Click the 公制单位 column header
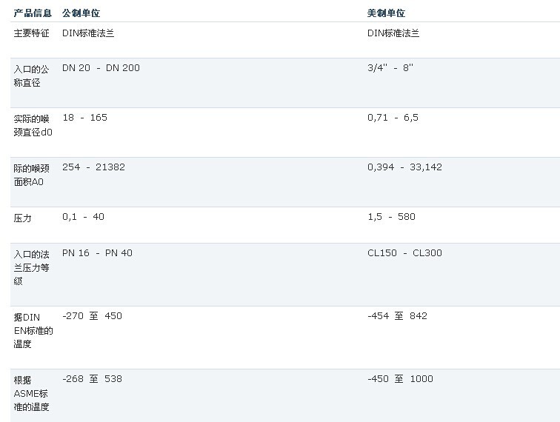The image size is (560, 422). 81,13
